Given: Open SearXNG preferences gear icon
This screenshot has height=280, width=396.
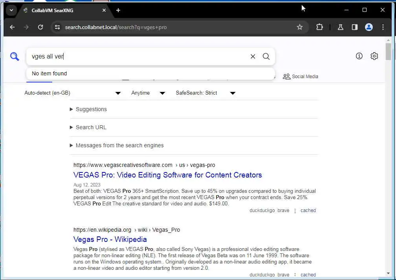Looking at the screenshot, I should point(374,56).
